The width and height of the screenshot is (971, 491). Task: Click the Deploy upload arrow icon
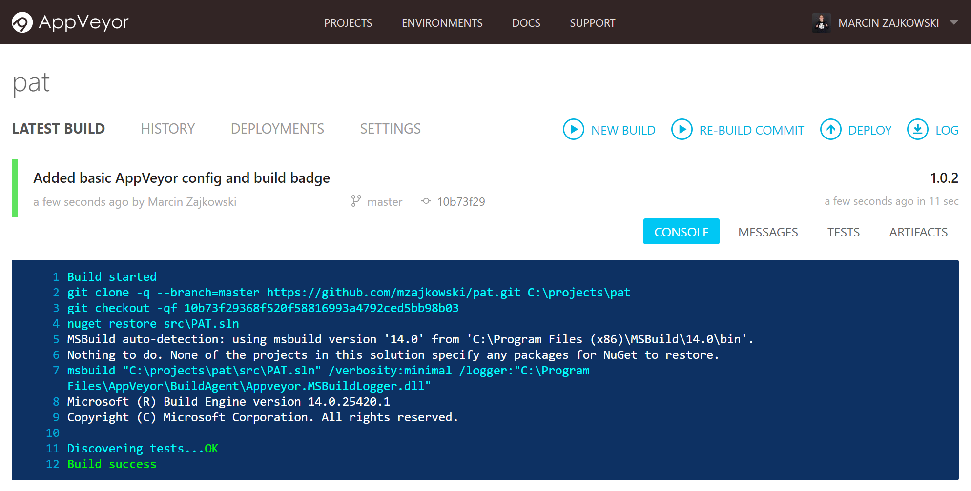(x=830, y=130)
